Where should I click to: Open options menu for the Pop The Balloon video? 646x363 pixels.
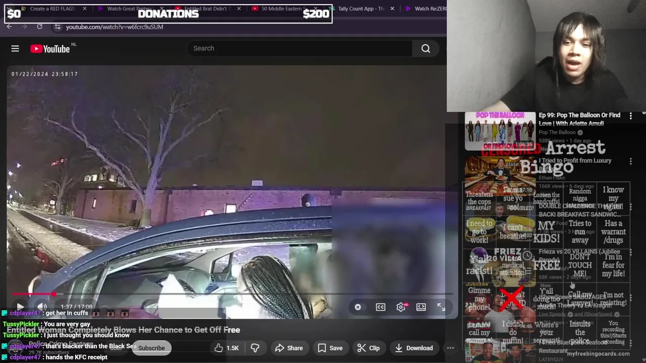click(x=630, y=116)
